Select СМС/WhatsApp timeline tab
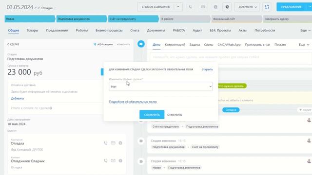This screenshot has width=312, height=175. point(229,45)
